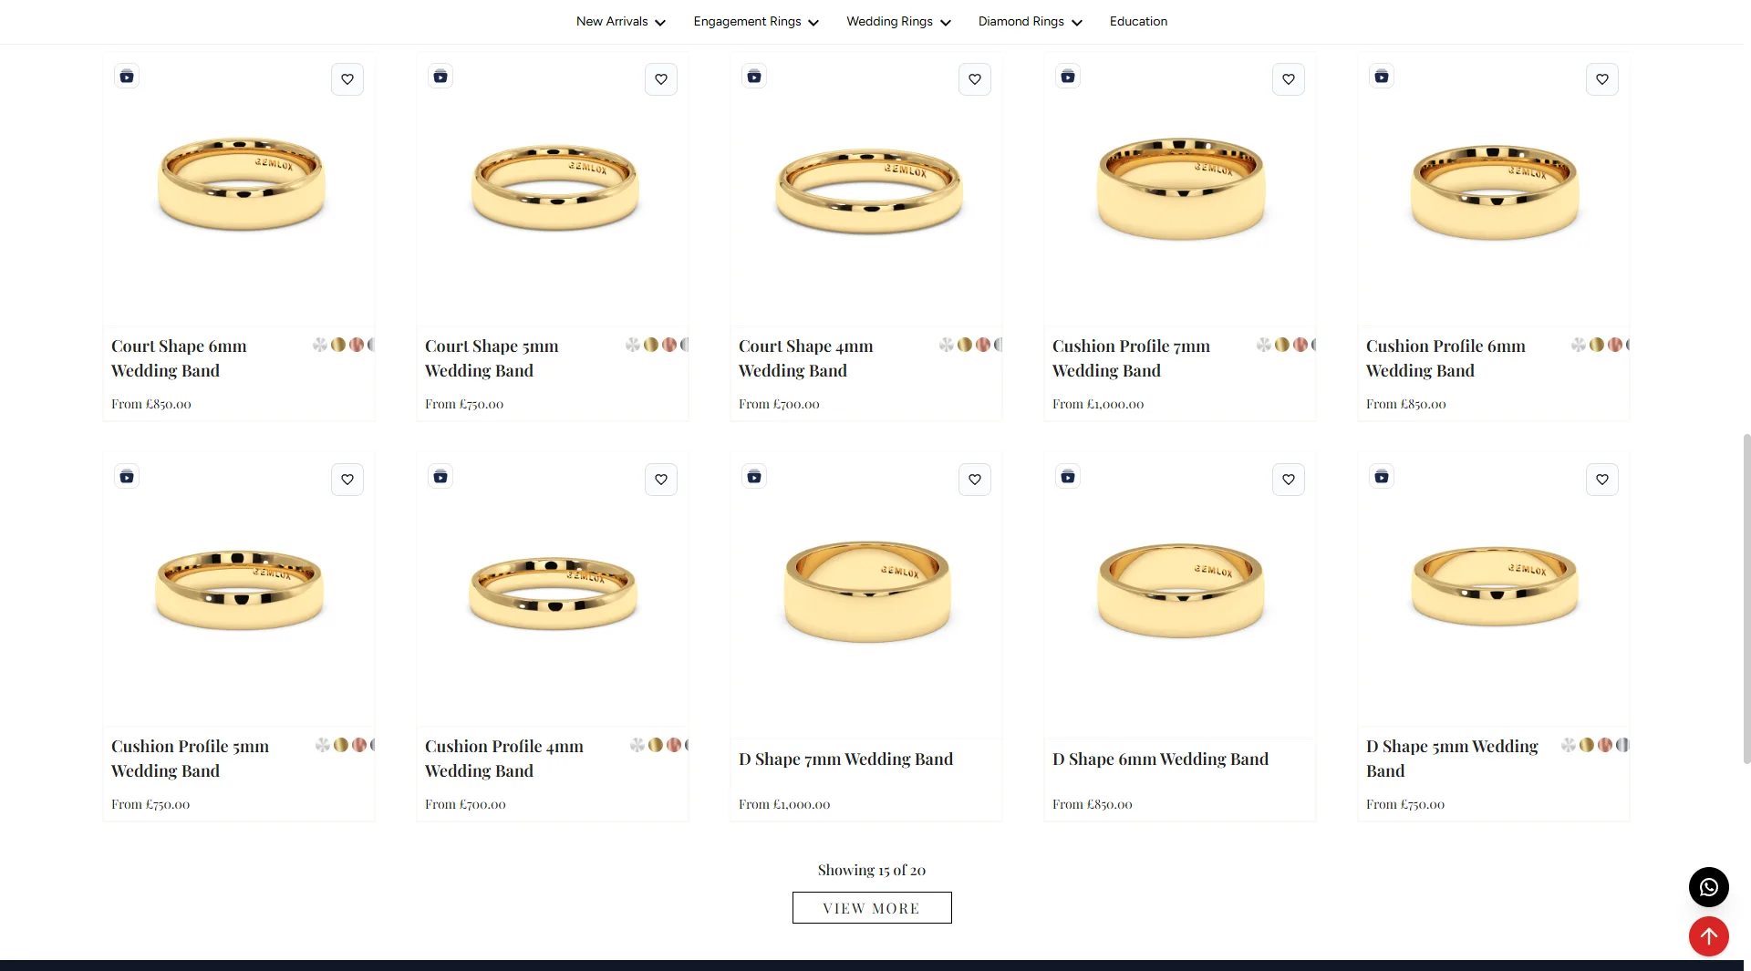1751x971 pixels.
Task: Click the D Shape 7mm ring image
Action: click(866, 591)
